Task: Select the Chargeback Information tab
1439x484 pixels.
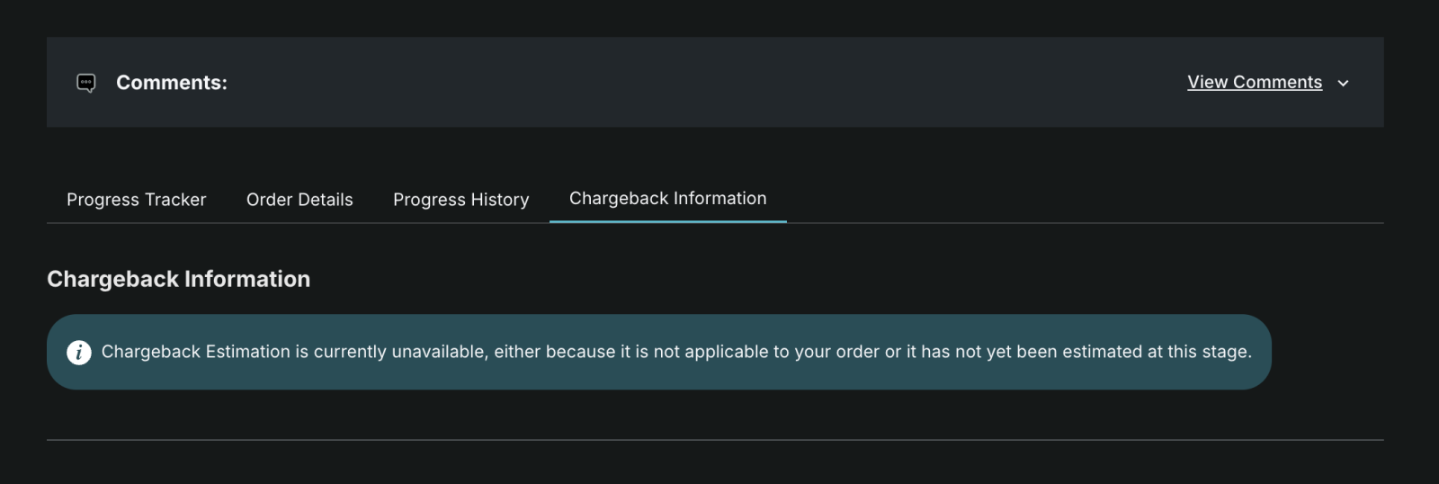Action: (667, 199)
